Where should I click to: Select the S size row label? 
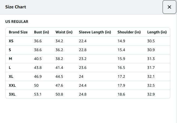coord(10,50)
